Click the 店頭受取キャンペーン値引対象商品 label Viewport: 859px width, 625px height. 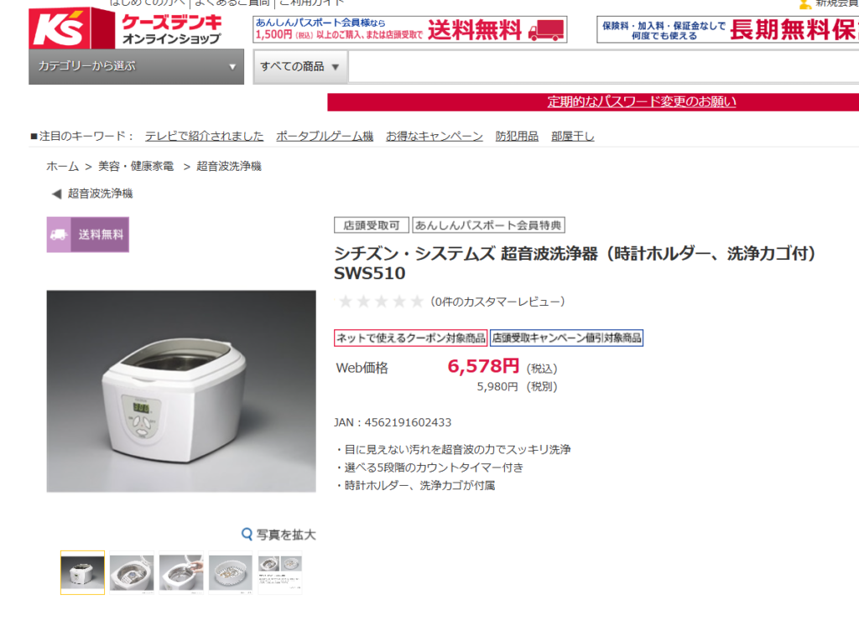[566, 338]
